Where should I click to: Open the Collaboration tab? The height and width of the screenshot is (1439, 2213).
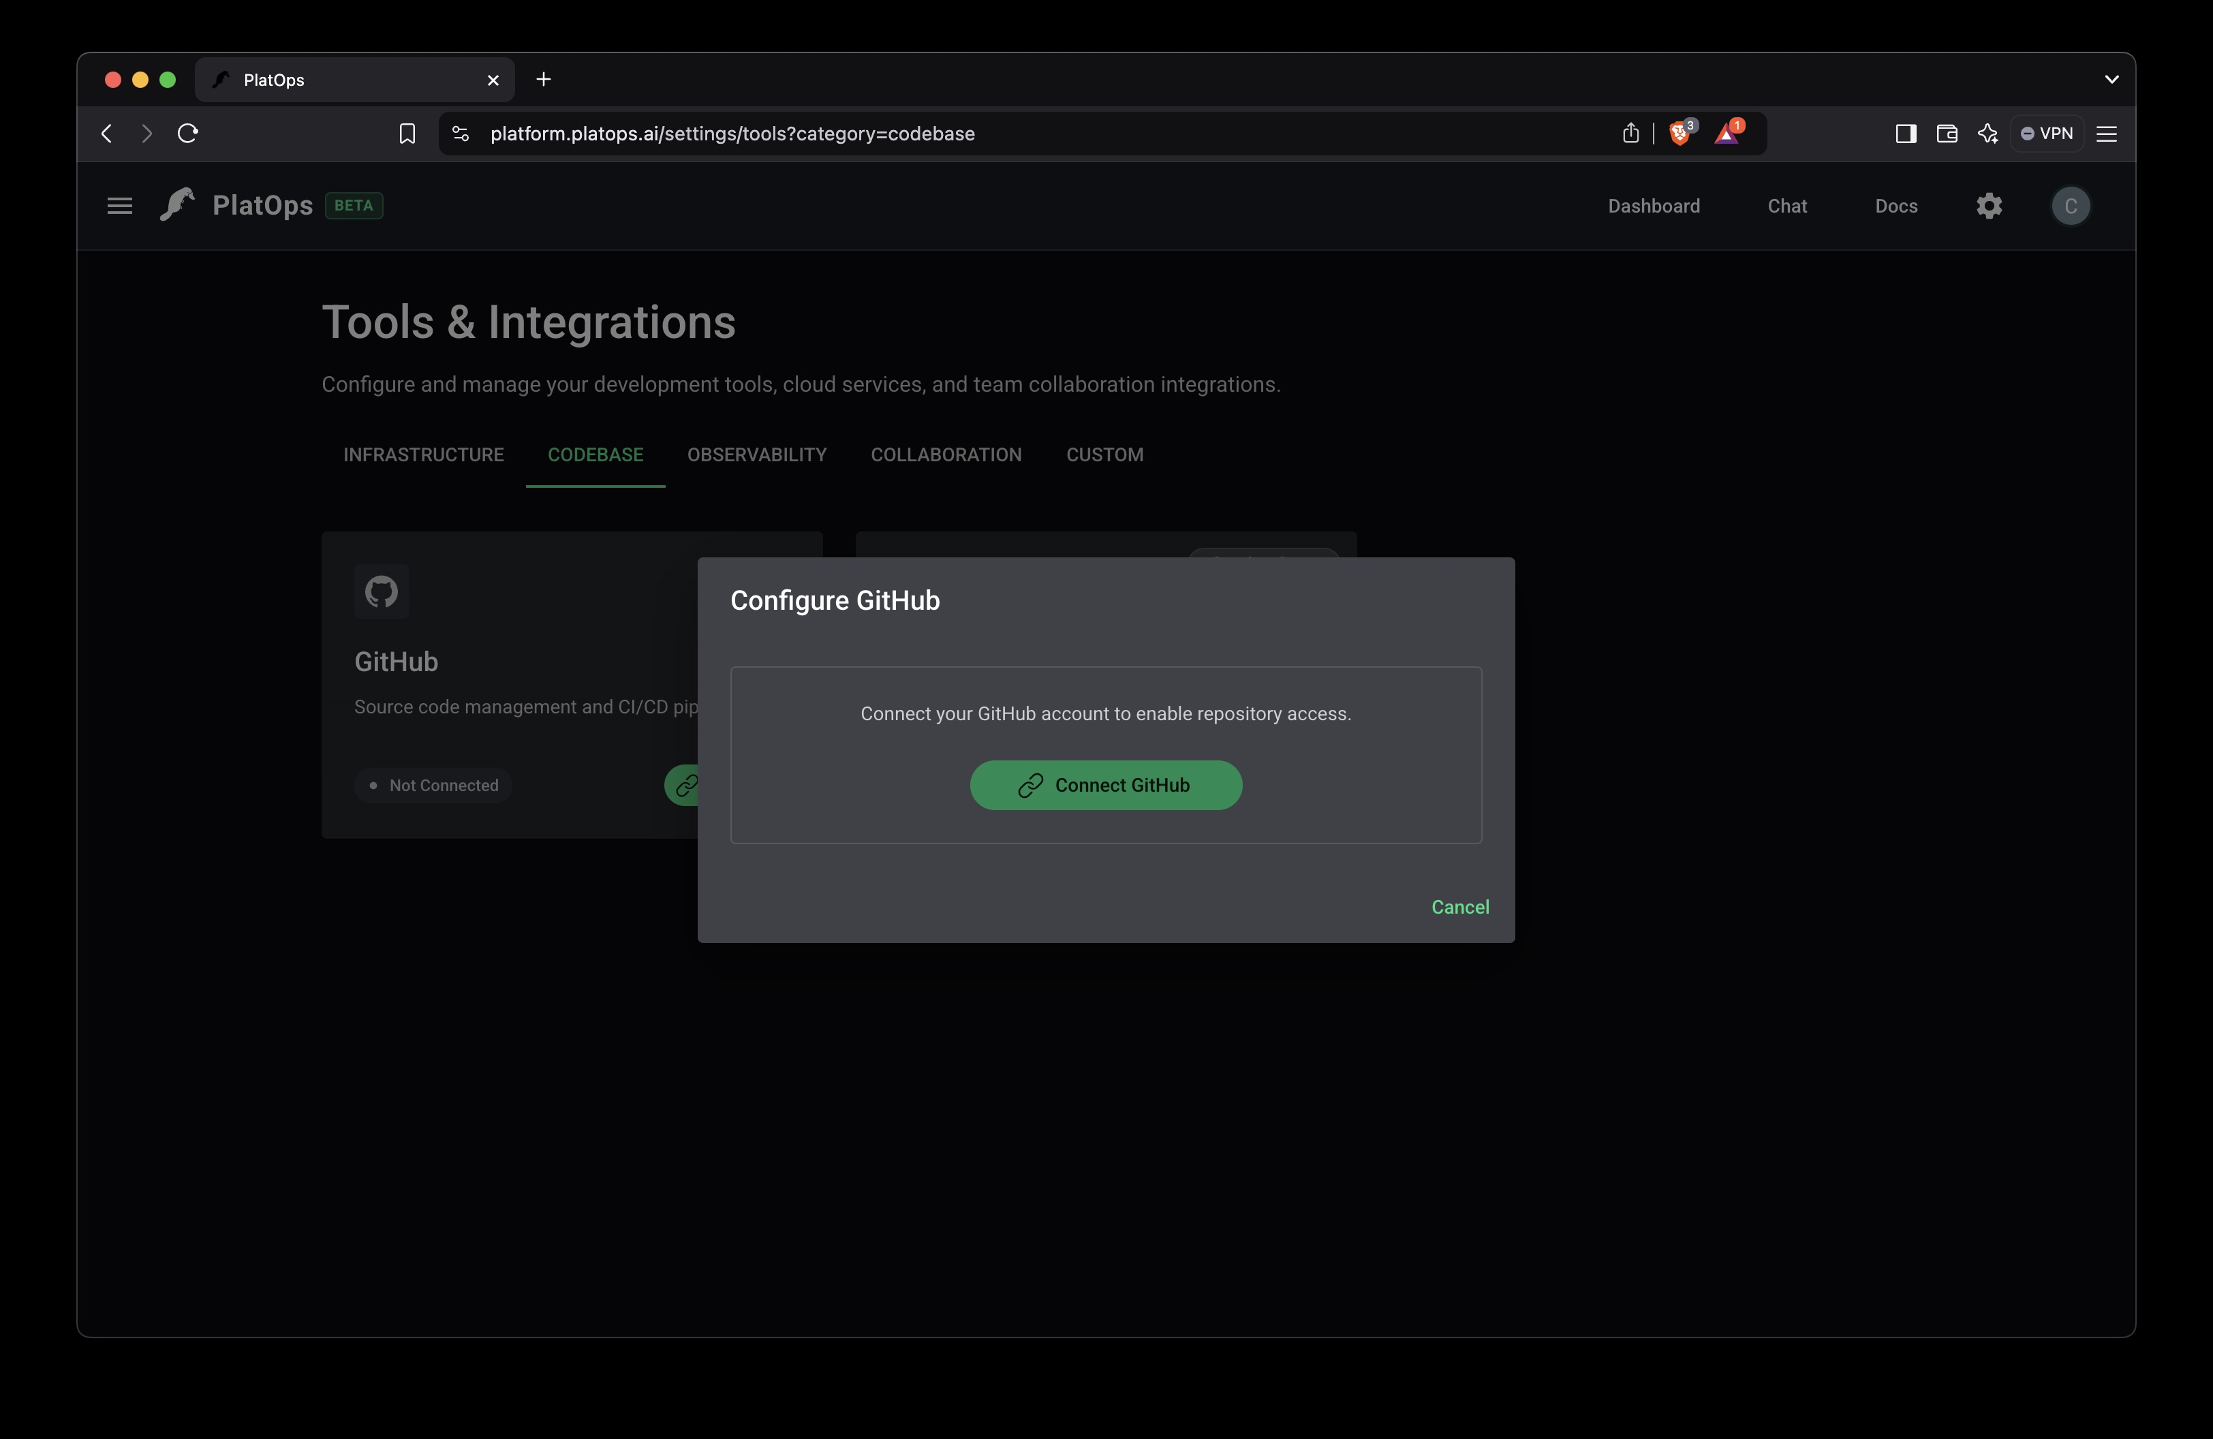[946, 454]
